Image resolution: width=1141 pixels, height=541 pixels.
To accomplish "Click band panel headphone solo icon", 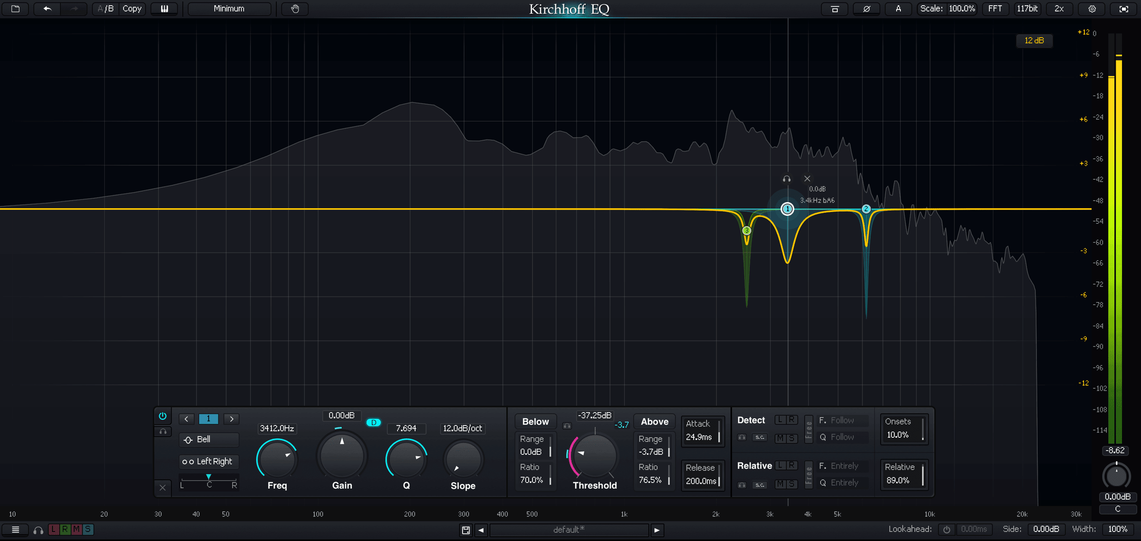I will (163, 432).
